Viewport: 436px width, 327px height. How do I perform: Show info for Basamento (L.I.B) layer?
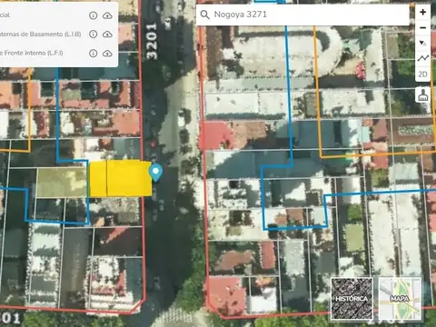(94, 34)
